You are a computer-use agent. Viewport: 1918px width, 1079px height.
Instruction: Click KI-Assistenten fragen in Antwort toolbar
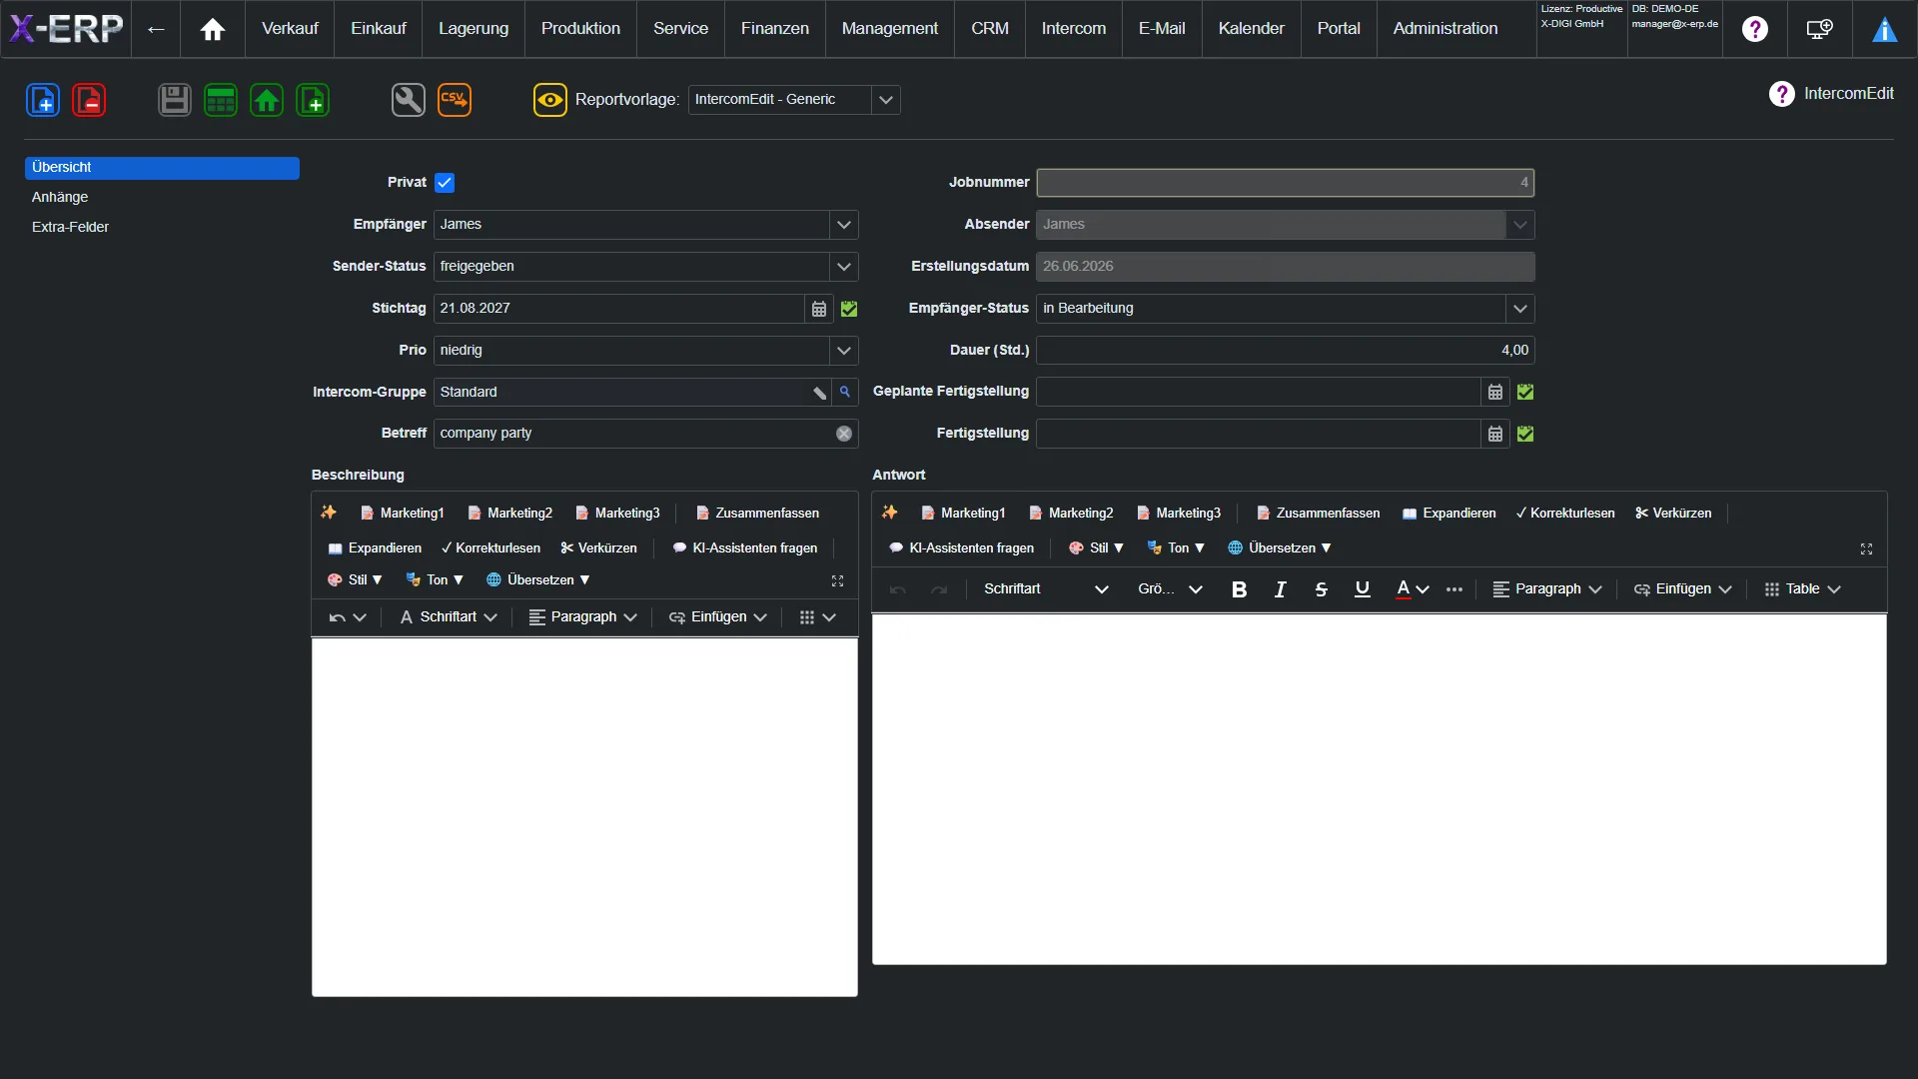pos(961,548)
